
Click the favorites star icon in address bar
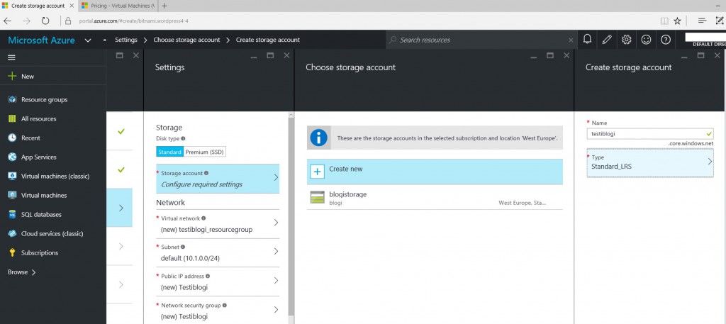677,21
